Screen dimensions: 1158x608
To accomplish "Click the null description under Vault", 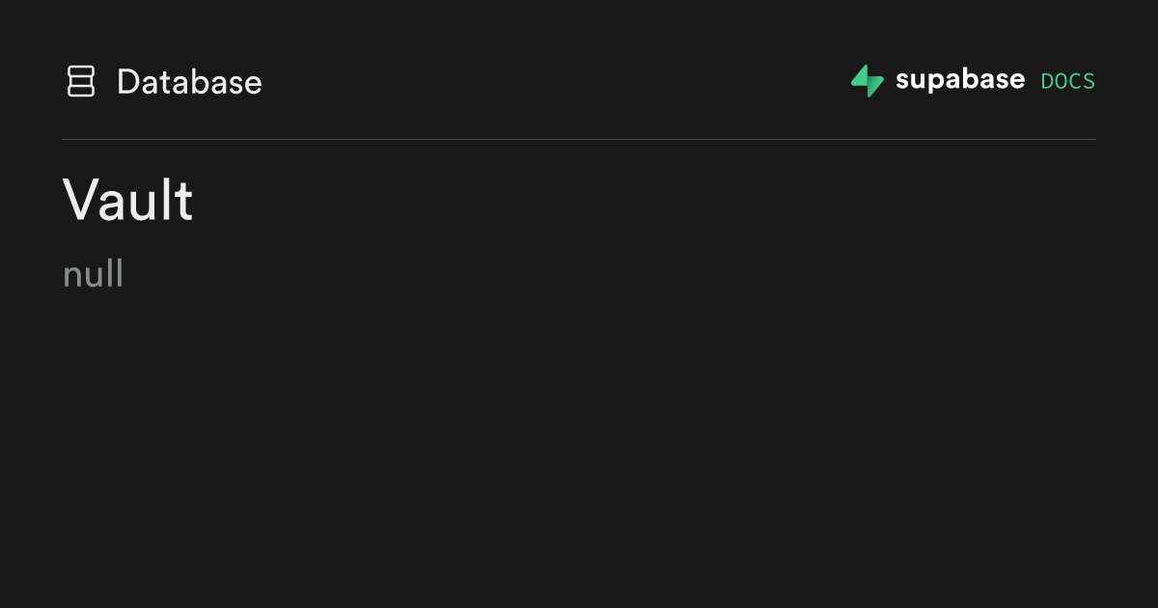I will pos(93,275).
